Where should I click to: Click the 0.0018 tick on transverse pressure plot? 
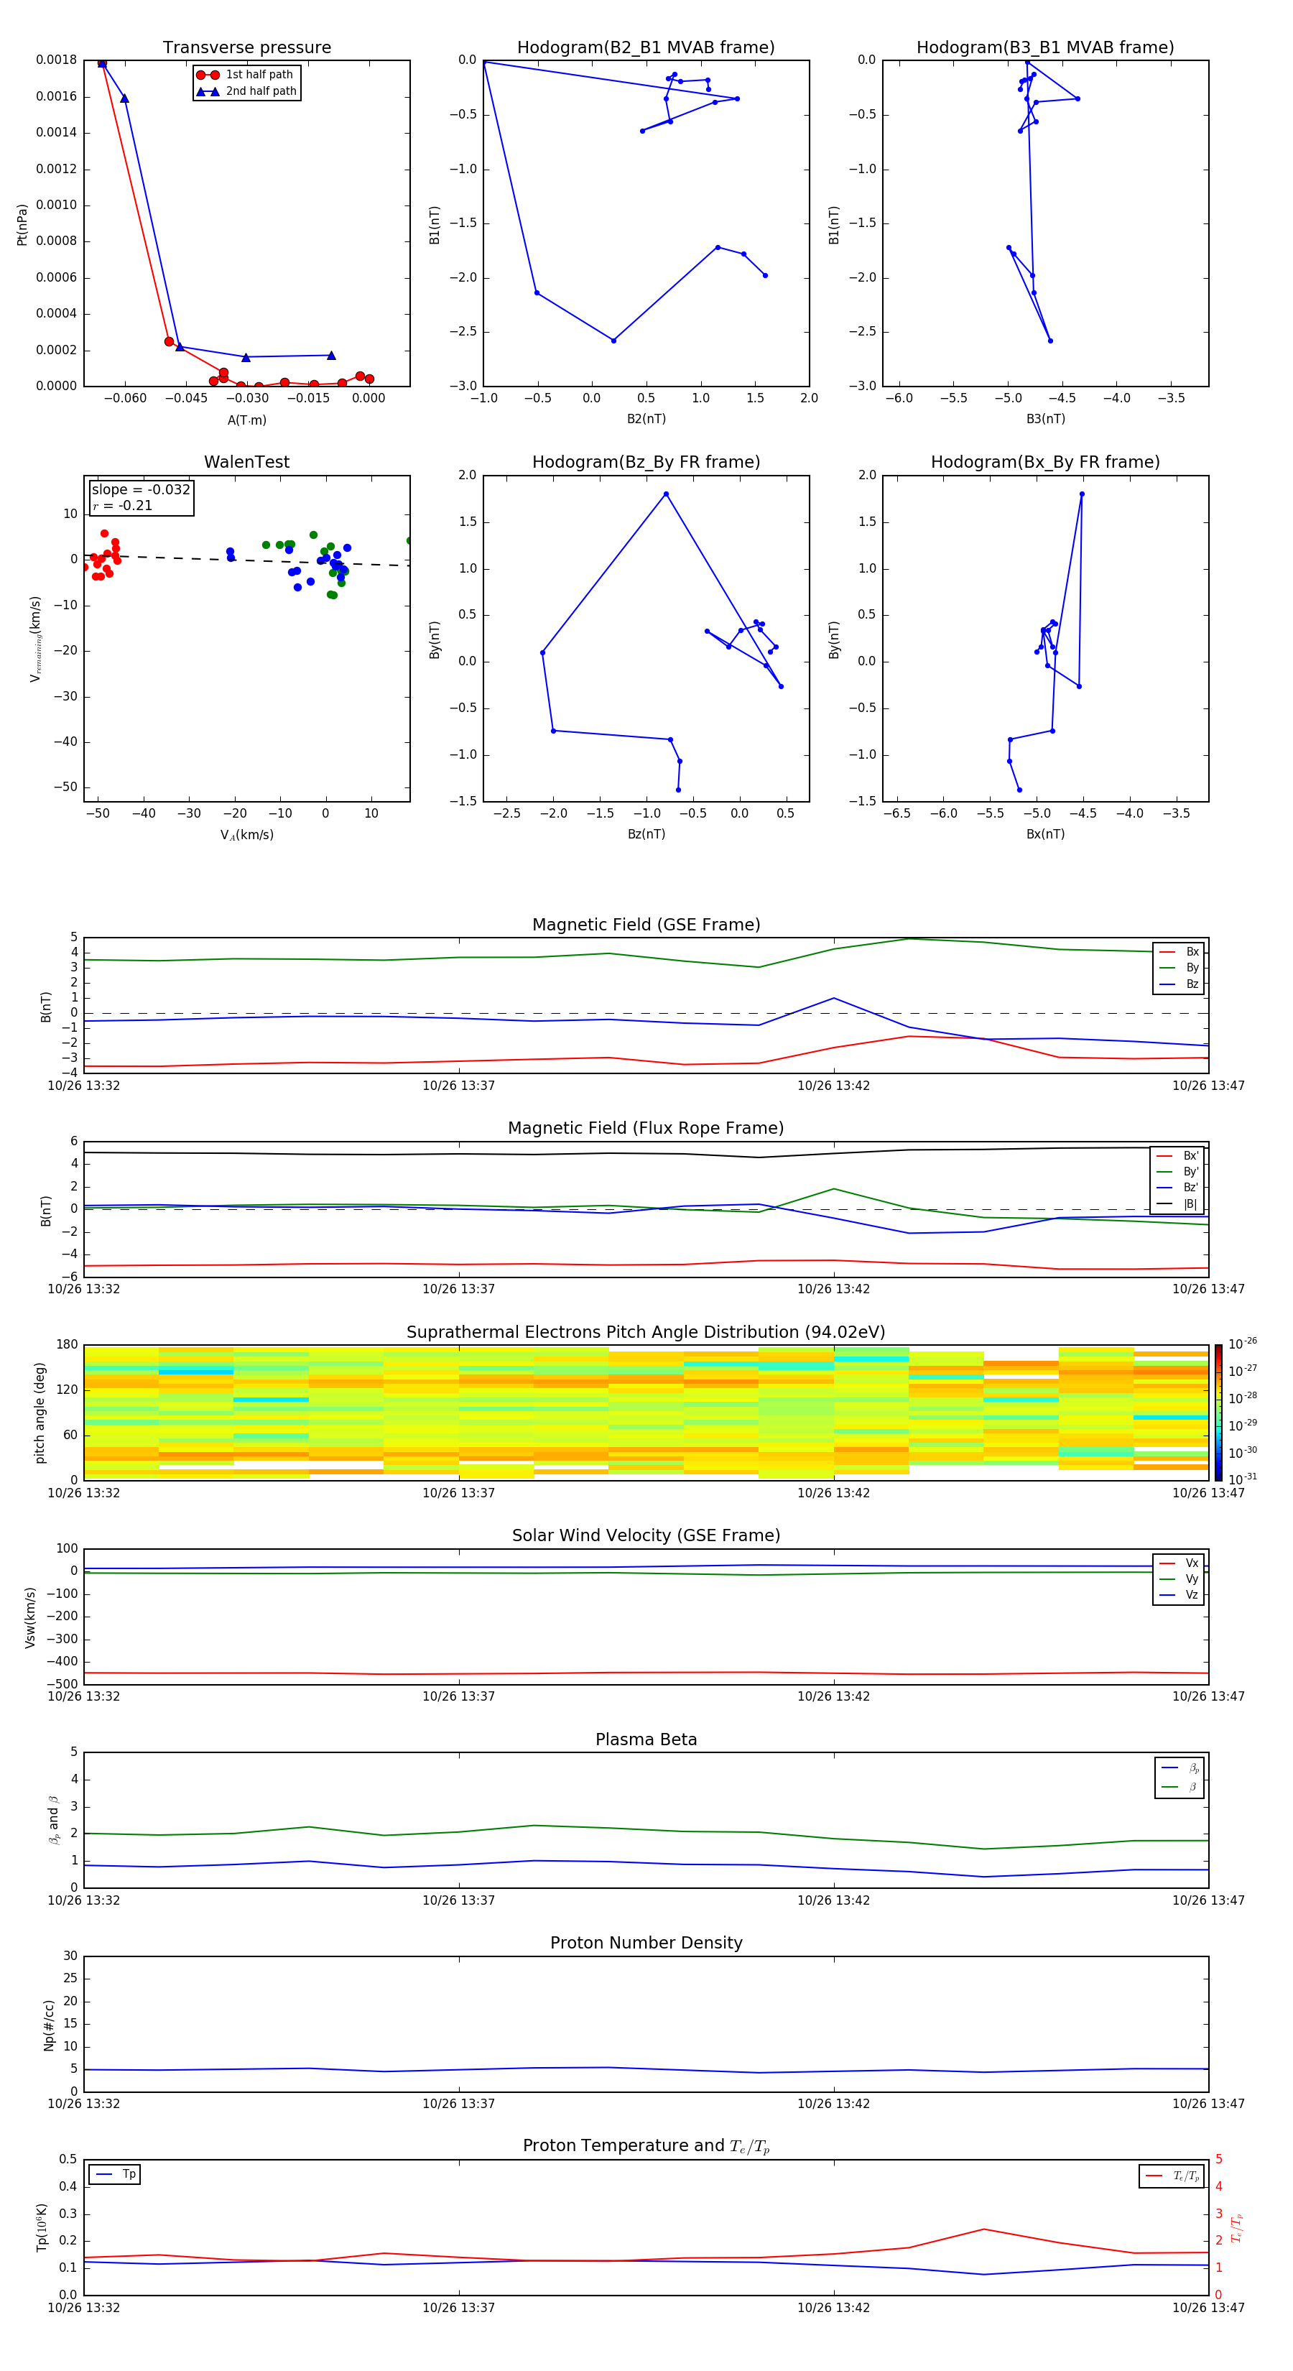(x=56, y=60)
